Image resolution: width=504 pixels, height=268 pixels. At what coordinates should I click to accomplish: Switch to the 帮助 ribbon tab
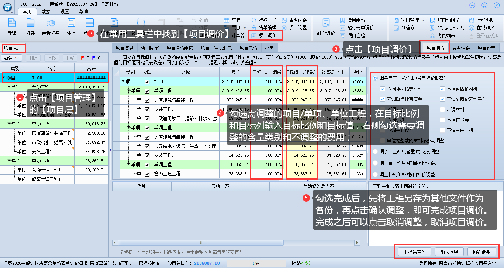tap(84, 11)
